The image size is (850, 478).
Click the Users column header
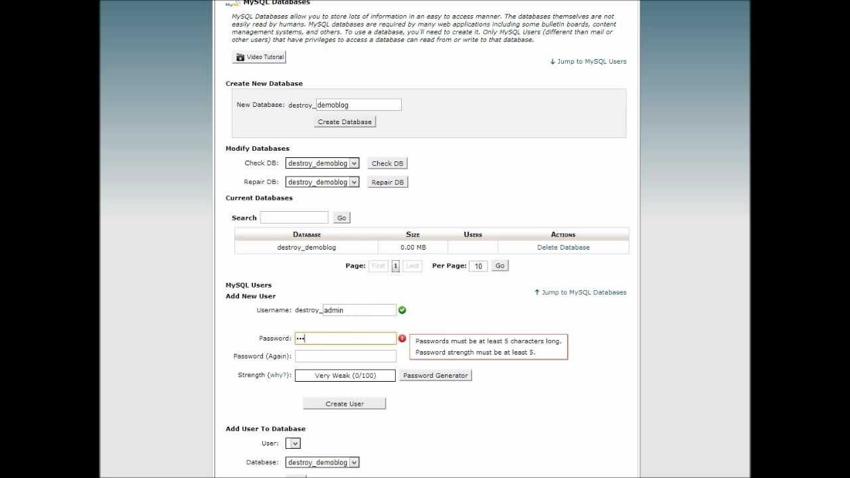(x=473, y=234)
